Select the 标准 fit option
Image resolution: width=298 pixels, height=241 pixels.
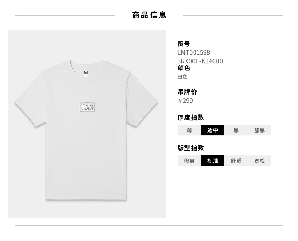(213, 160)
